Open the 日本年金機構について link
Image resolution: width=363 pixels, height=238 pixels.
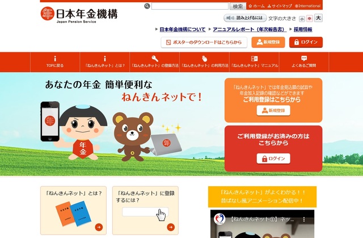click(183, 30)
